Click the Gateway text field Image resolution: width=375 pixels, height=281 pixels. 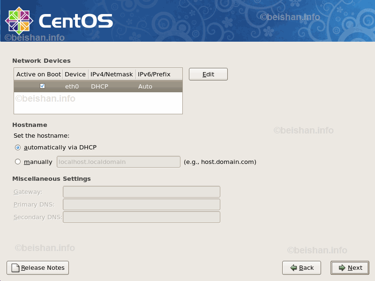141,192
